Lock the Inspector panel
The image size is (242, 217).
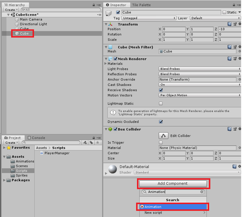pyautogui.click(x=234, y=5)
